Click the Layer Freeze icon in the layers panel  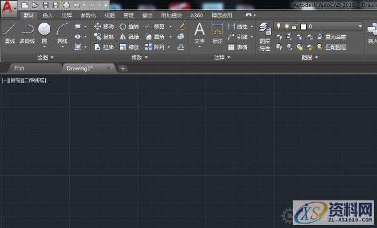tap(299, 37)
